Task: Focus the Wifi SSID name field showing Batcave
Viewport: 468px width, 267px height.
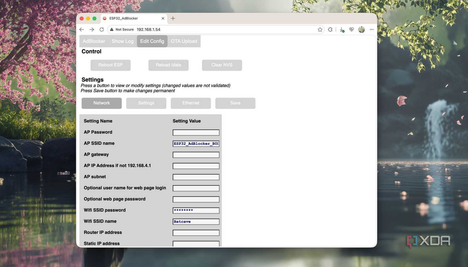Action: click(196, 222)
